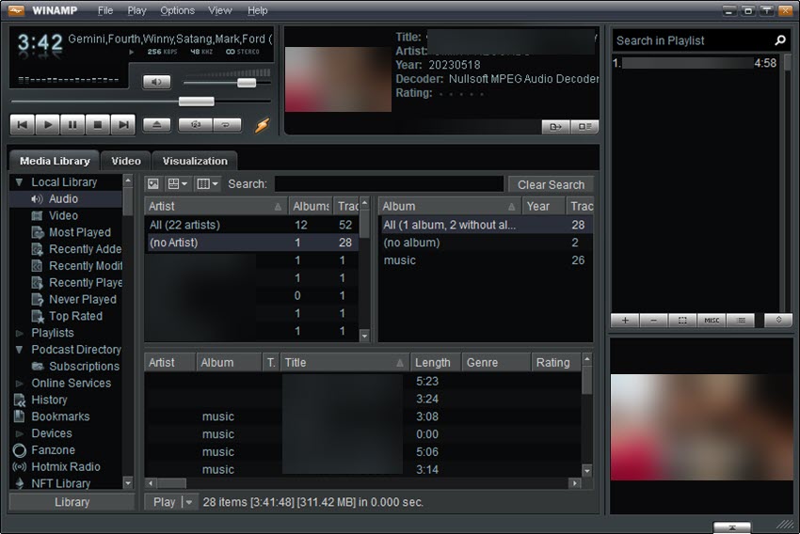Select the (no Artist) row

(x=252, y=243)
